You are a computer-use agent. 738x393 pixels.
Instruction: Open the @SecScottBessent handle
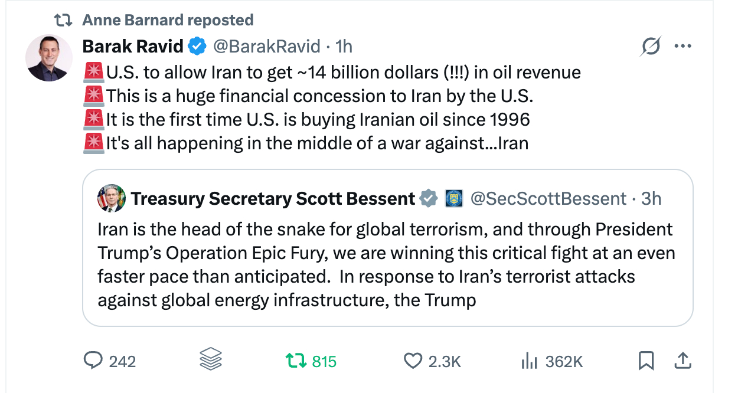tap(548, 198)
